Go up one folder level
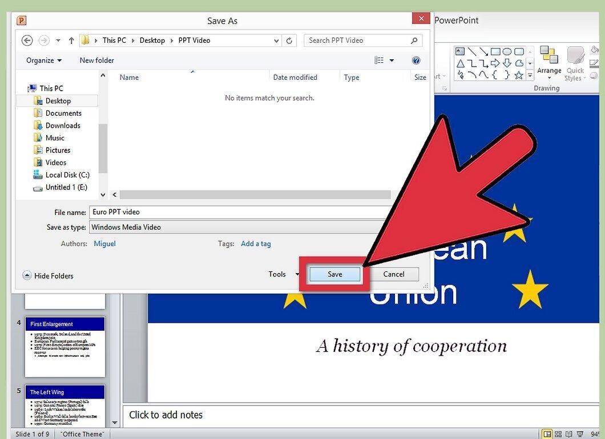Viewport: 605px width, 439px height. point(71,40)
